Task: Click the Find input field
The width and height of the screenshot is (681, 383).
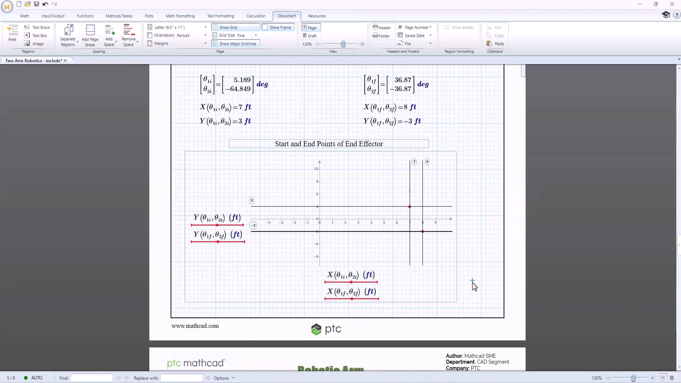Action: pyautogui.click(x=92, y=378)
